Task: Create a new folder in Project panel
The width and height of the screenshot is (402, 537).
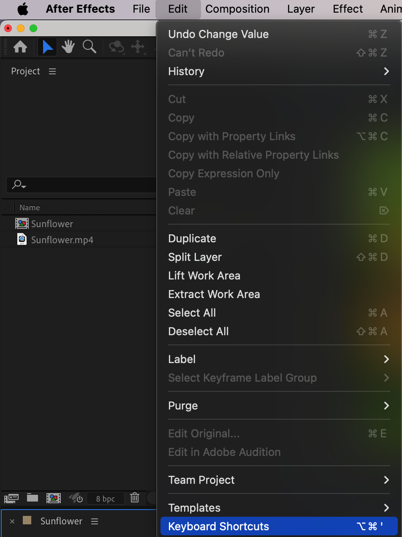Action: tap(33, 498)
